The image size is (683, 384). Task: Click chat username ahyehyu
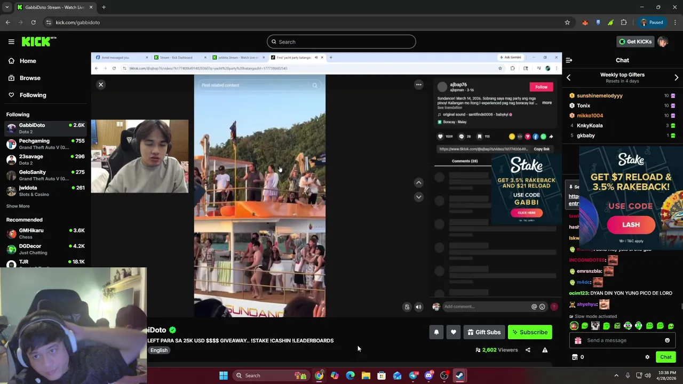(x=587, y=305)
